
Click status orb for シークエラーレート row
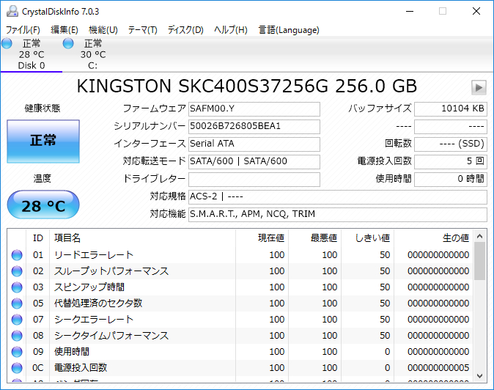(x=17, y=320)
